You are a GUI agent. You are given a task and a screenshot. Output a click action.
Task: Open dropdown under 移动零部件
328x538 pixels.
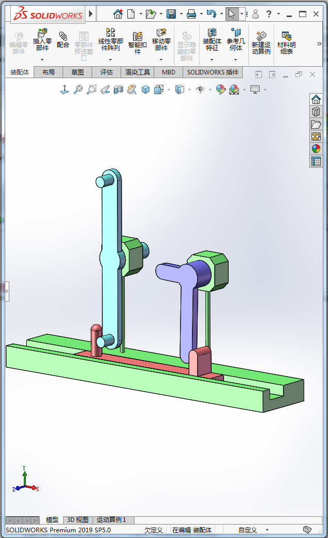(161, 59)
